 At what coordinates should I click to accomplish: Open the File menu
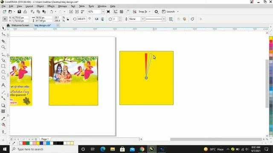pyautogui.click(x=3, y=6)
